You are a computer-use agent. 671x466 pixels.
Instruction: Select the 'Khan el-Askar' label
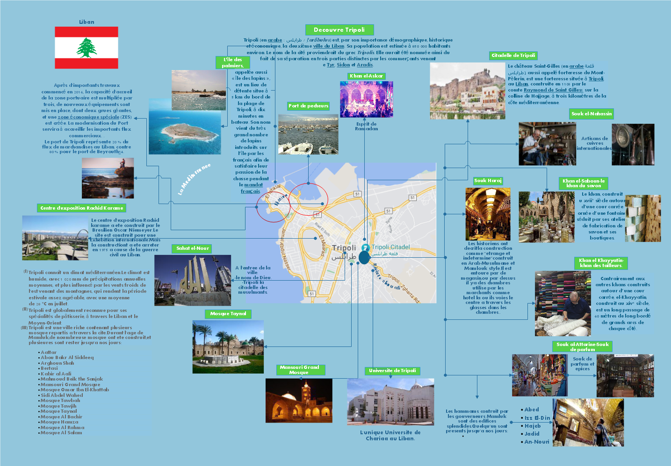pos(367,76)
